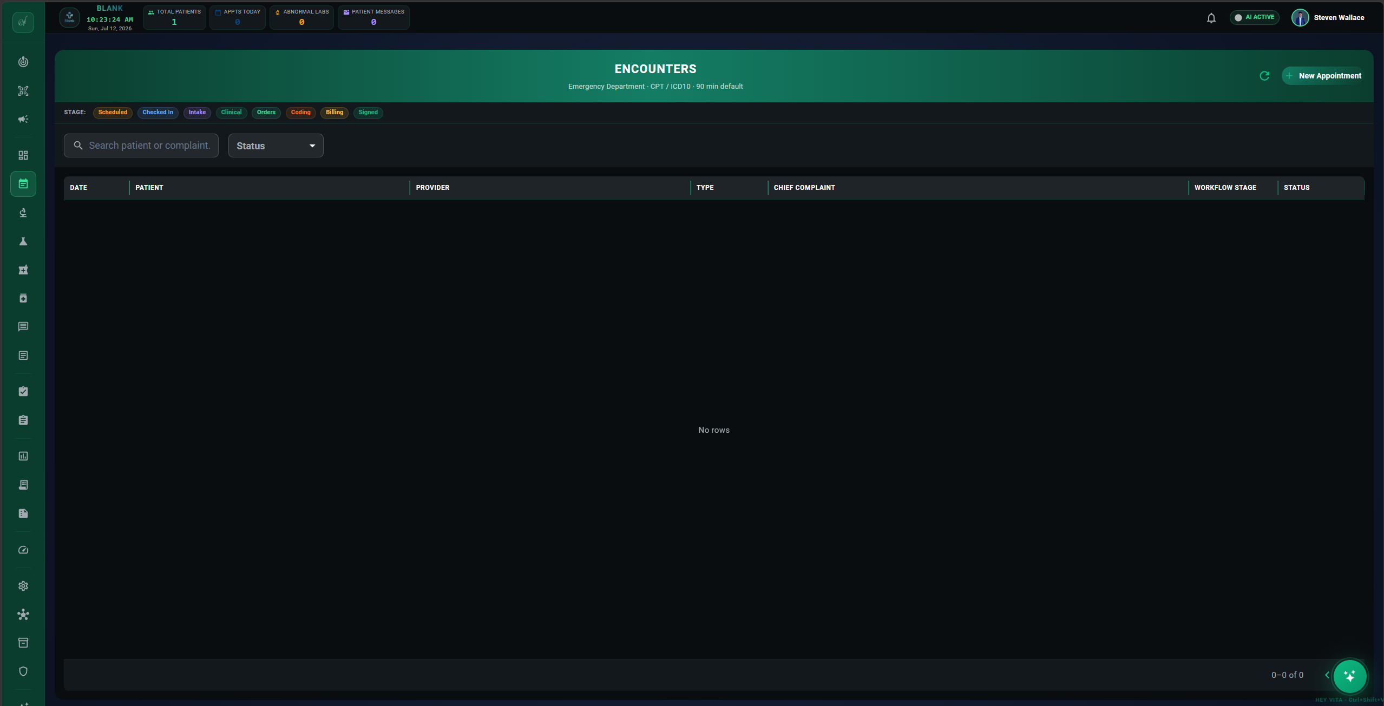The height and width of the screenshot is (706, 1384).
Task: Open the chat messages sidebar icon
Action: coord(23,327)
